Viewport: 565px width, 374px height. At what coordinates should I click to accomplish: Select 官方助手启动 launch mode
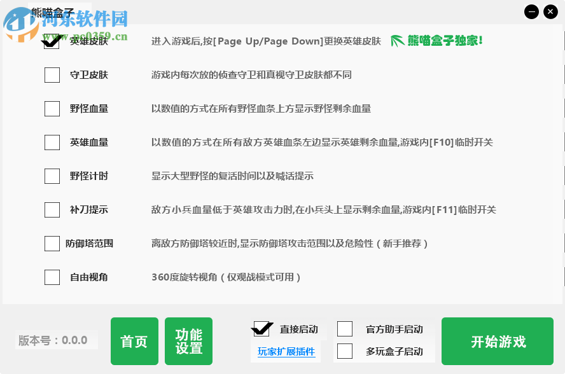pyautogui.click(x=345, y=329)
